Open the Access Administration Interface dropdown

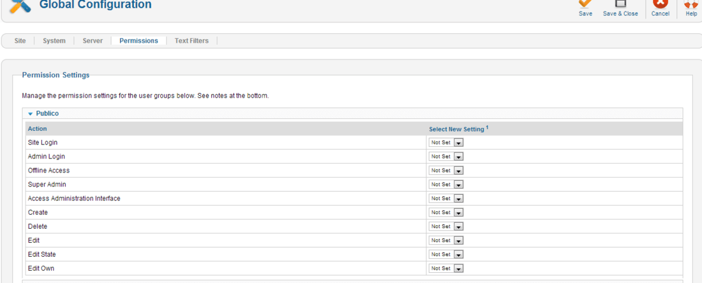click(446, 198)
